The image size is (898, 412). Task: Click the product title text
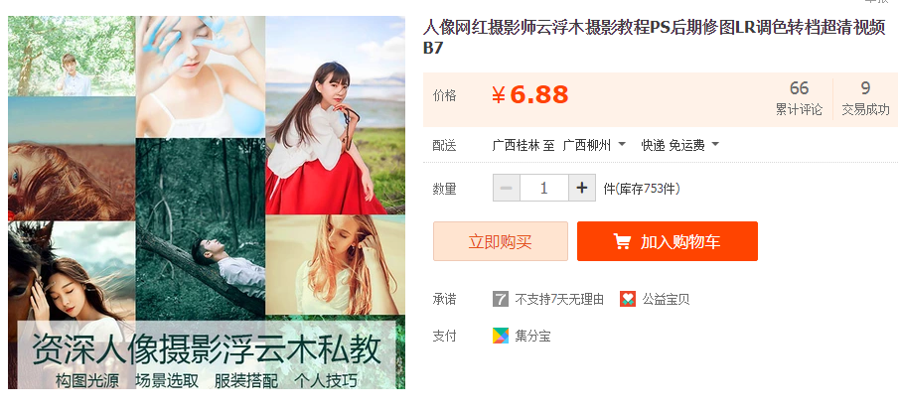pyautogui.click(x=654, y=37)
